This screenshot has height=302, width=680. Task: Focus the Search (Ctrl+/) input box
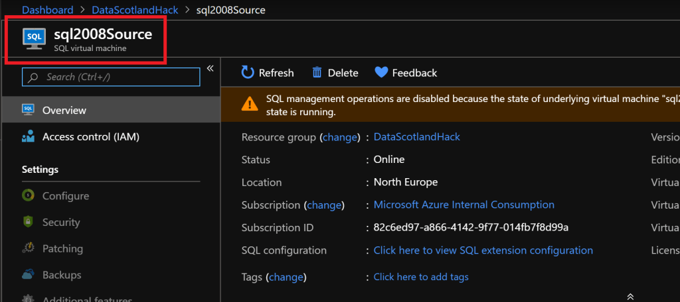(x=111, y=77)
